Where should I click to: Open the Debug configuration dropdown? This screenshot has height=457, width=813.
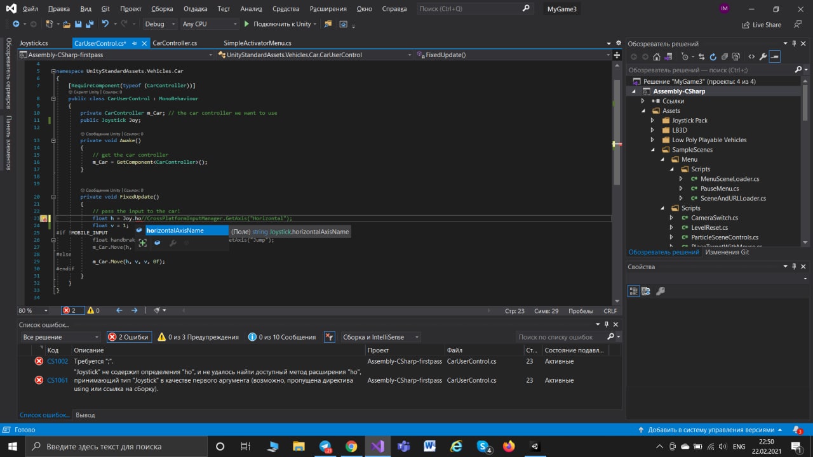pyautogui.click(x=159, y=24)
